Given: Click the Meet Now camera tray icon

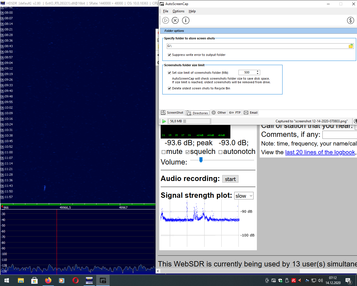Looking at the screenshot, I should coord(267,280).
